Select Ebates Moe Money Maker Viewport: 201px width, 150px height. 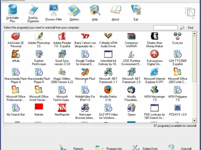click(x=155, y=40)
